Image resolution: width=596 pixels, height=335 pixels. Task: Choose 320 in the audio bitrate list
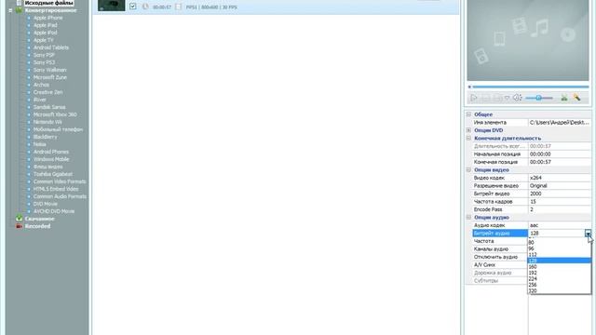point(559,291)
